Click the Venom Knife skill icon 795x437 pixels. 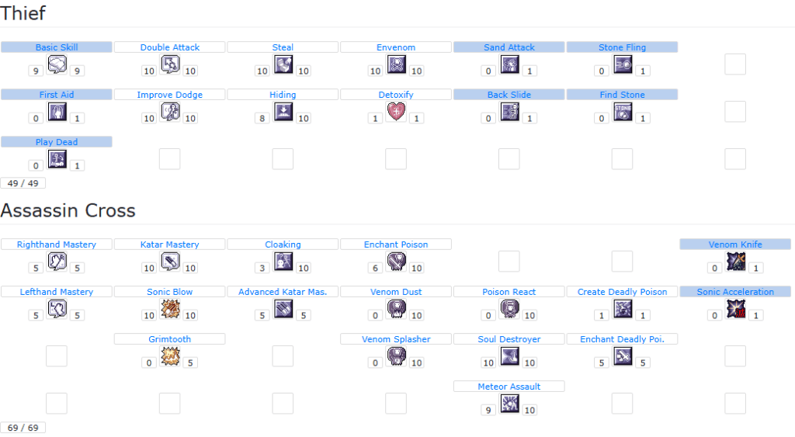click(735, 262)
